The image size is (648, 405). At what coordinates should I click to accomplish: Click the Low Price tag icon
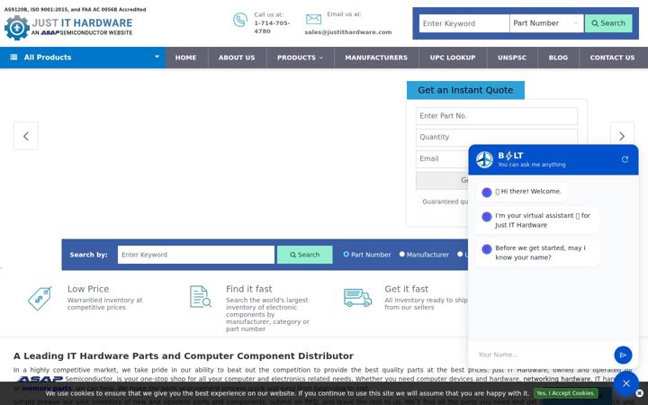[40, 298]
